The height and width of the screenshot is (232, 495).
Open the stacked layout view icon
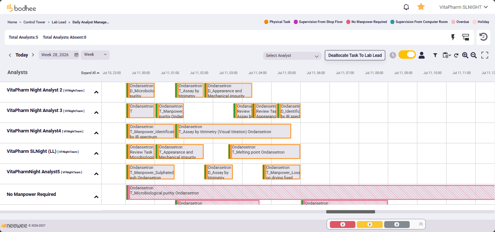click(x=465, y=37)
